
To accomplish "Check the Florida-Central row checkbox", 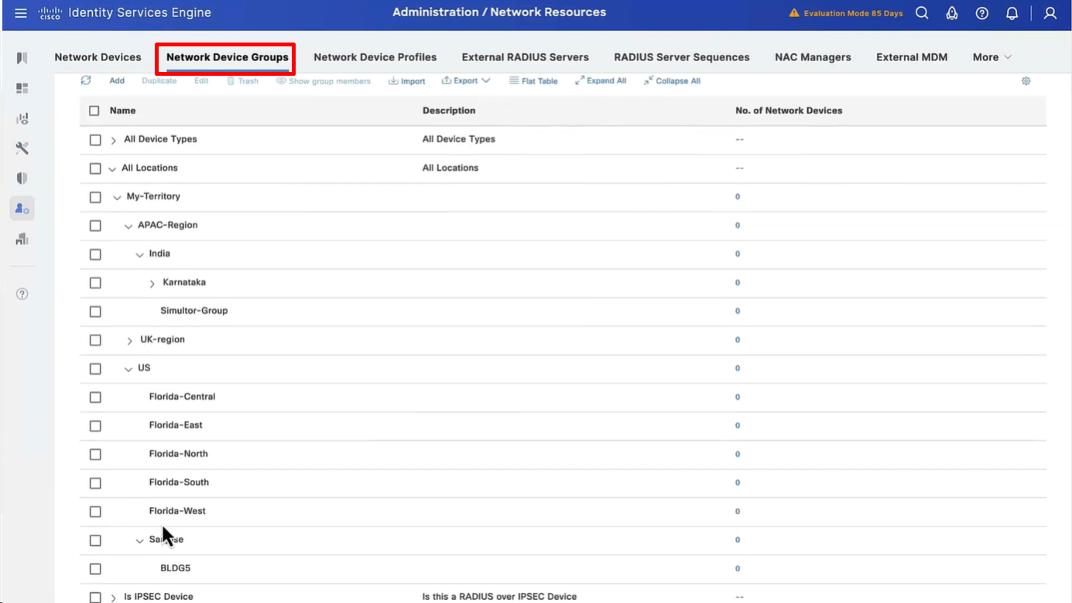I will coord(95,397).
